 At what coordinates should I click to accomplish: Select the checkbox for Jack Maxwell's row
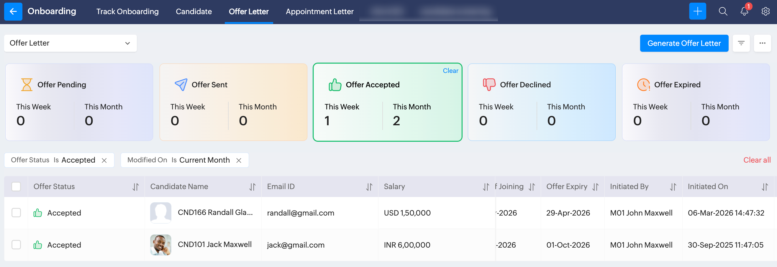tap(16, 245)
